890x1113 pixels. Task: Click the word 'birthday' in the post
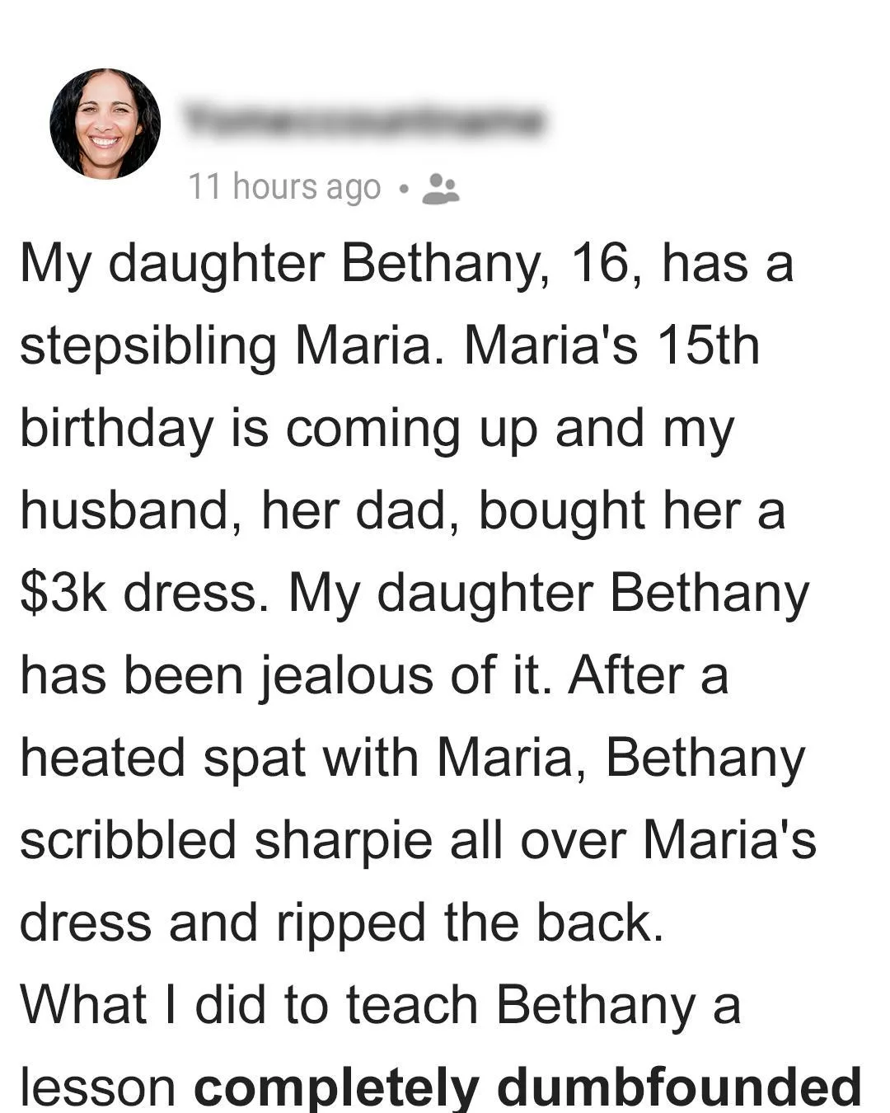116,429
